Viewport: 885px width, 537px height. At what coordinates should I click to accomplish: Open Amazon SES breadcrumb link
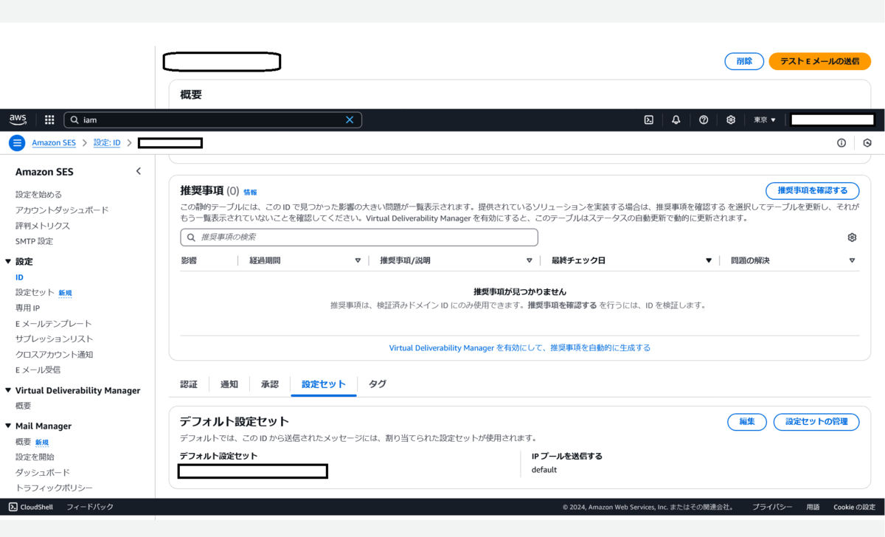(x=54, y=143)
